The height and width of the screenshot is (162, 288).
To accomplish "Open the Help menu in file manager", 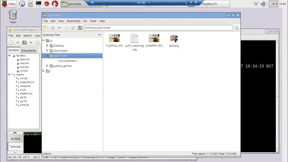I will click(x=102, y=21).
